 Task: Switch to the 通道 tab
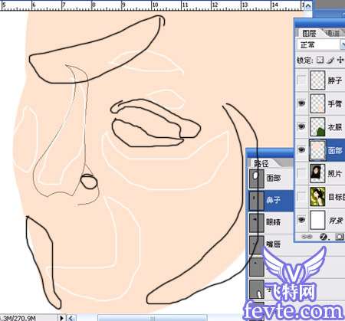pyautogui.click(x=333, y=33)
